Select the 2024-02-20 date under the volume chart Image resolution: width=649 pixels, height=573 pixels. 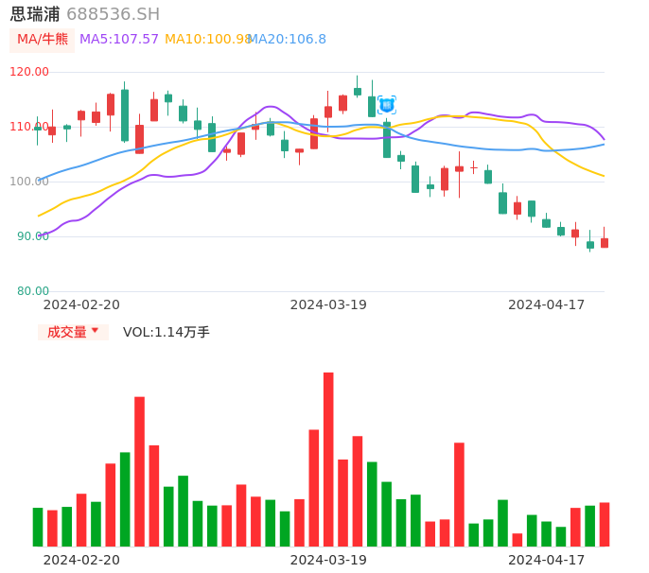pos(81,560)
